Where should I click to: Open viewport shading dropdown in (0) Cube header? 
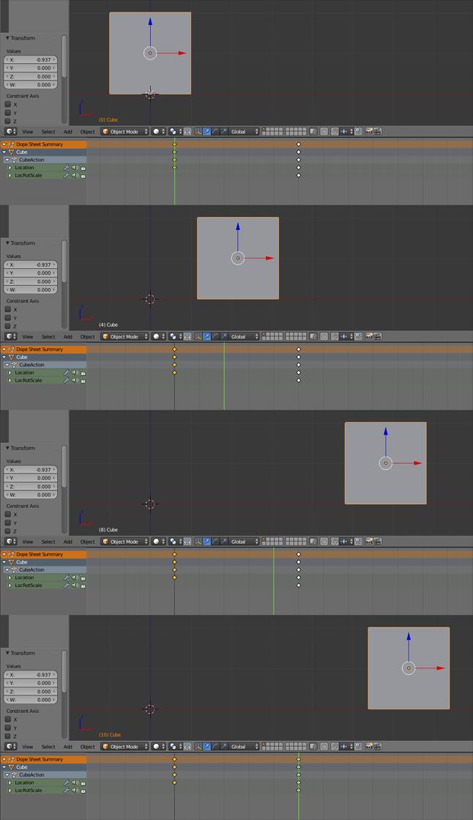(160, 132)
